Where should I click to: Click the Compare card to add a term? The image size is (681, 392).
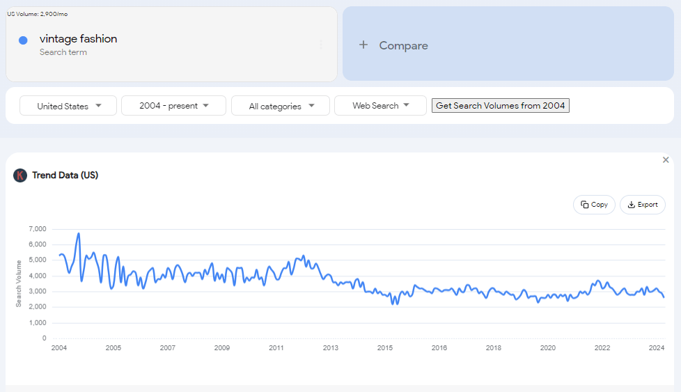pos(508,43)
